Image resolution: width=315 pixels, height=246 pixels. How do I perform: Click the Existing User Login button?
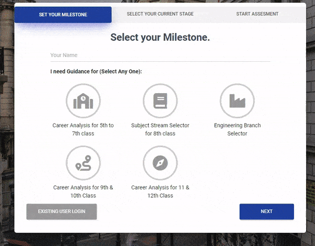click(x=61, y=211)
